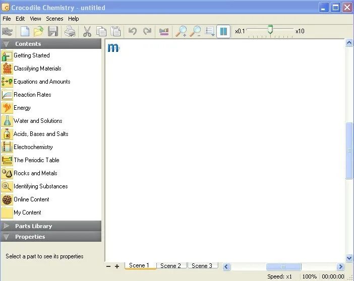354x281 pixels.
Task: Open a file with folder icon
Action: (39, 31)
